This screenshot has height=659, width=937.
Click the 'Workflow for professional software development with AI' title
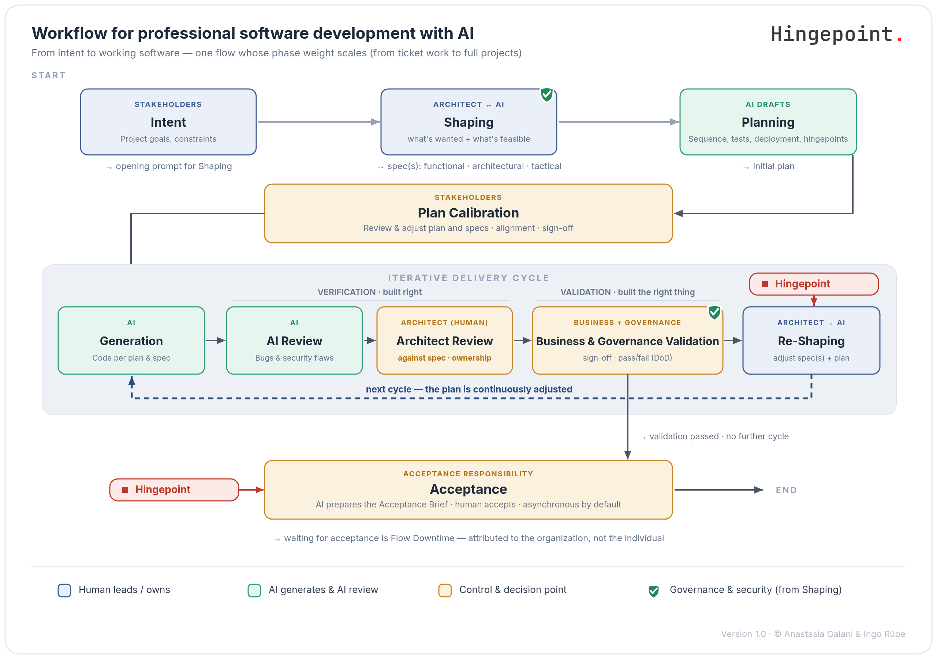253,33
